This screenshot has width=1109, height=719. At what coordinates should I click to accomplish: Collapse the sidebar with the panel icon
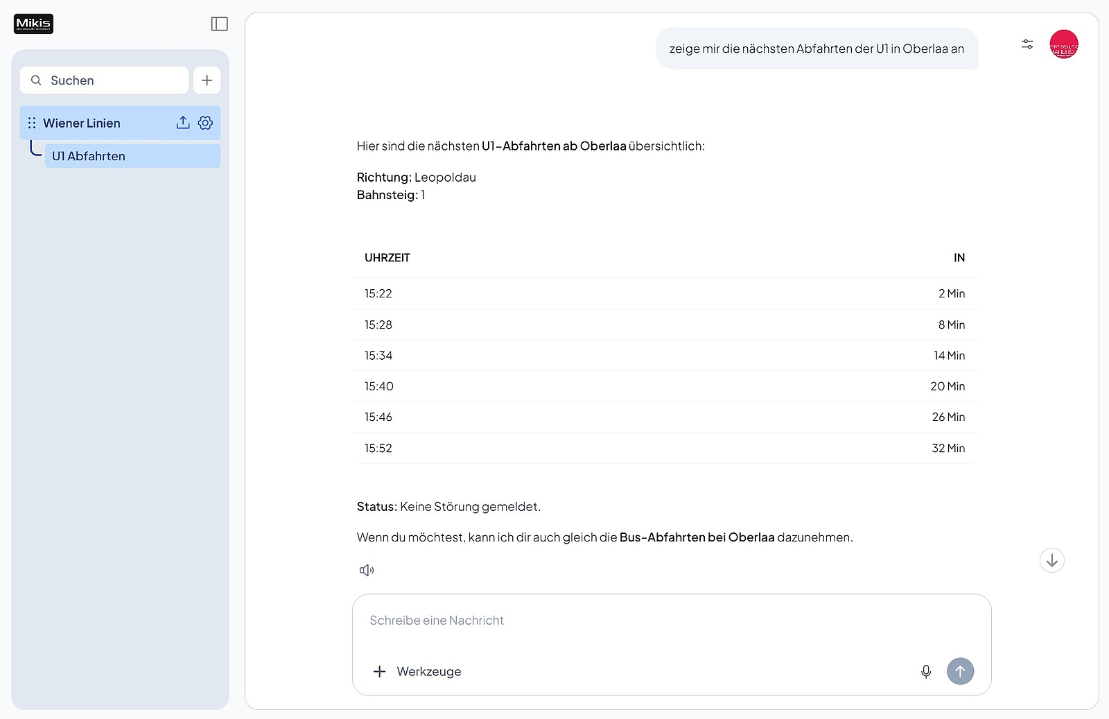click(219, 24)
